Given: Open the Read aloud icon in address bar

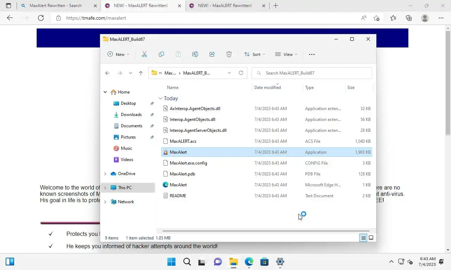Looking at the screenshot, I should pos(364,18).
